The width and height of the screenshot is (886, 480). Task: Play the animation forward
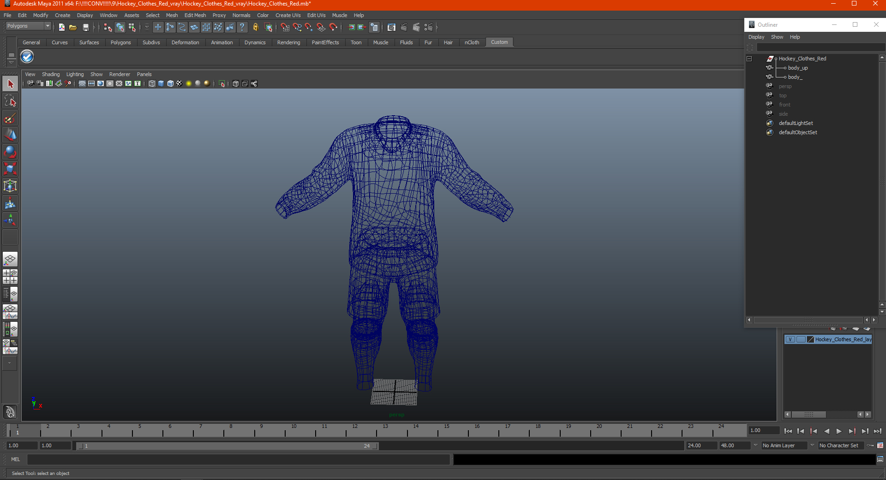pyautogui.click(x=839, y=431)
